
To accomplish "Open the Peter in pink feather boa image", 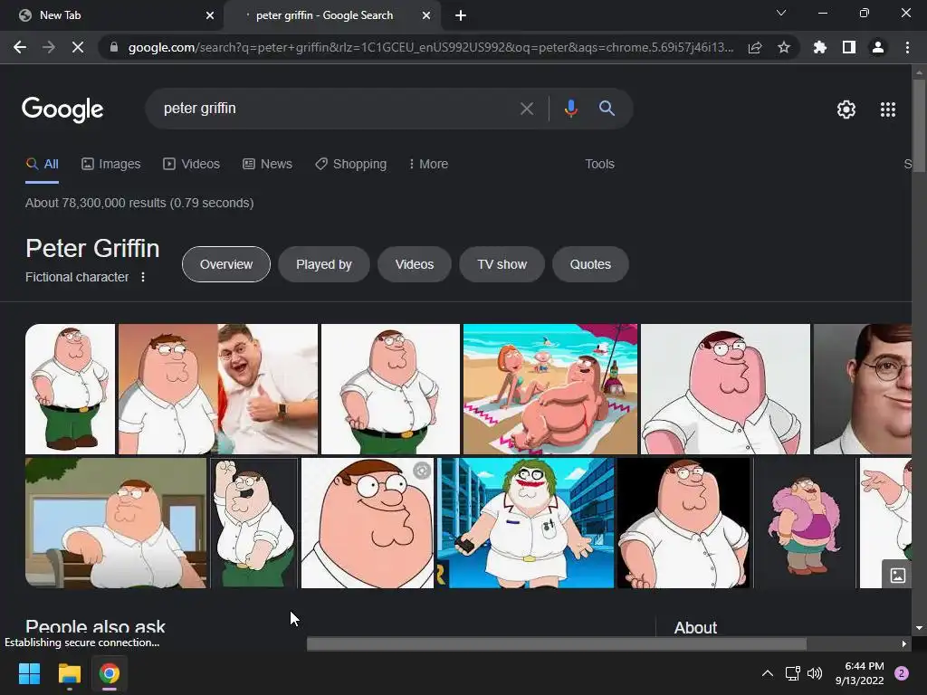I will coord(805,523).
